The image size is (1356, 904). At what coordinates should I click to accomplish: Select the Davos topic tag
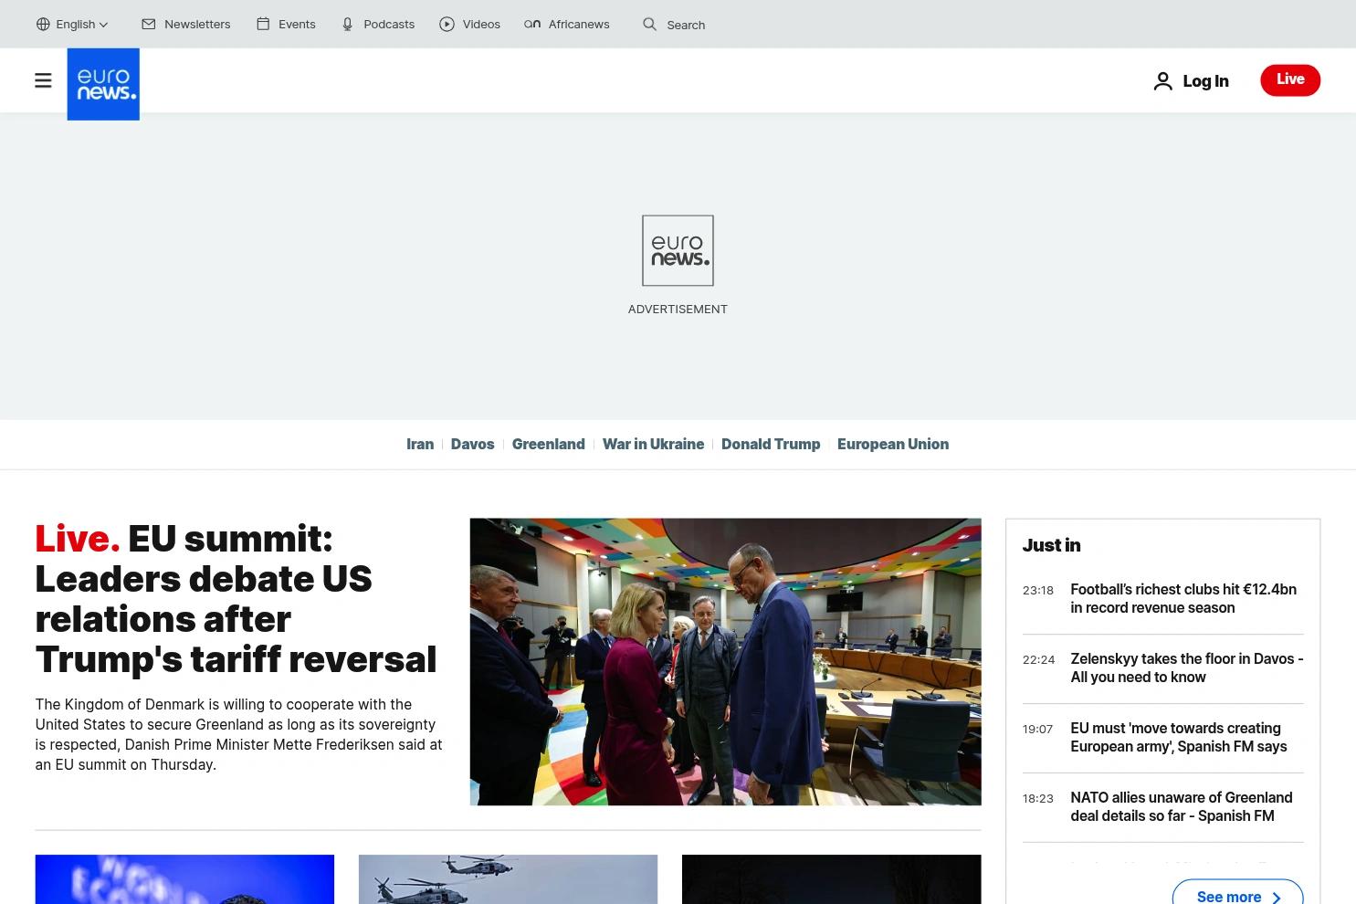(x=472, y=444)
